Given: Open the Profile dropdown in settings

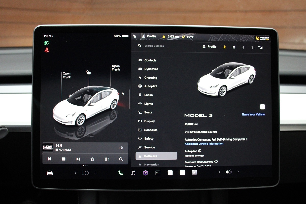Looking at the screenshot, I should (209, 47).
